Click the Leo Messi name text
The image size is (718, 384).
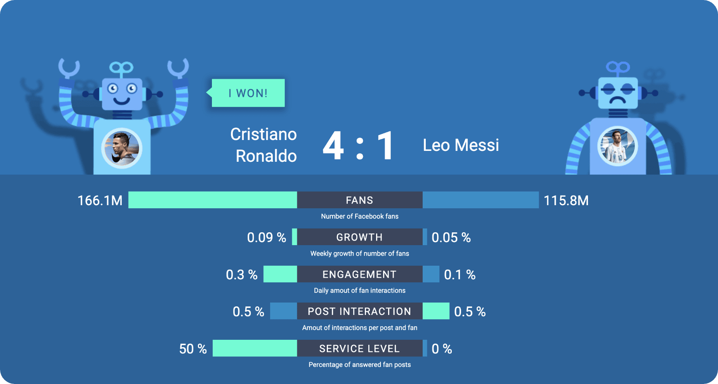coord(461,145)
